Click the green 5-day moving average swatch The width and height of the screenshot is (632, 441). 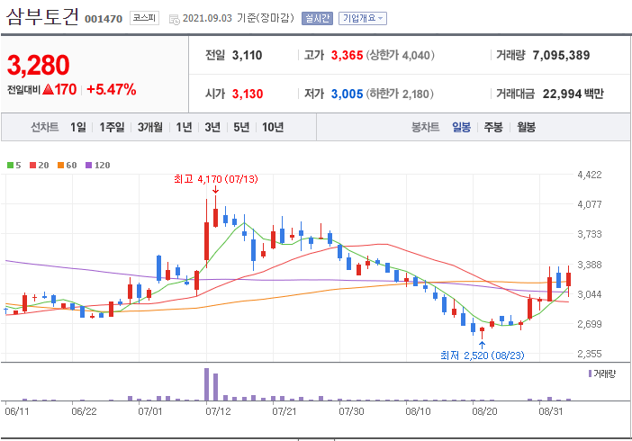click(x=11, y=166)
